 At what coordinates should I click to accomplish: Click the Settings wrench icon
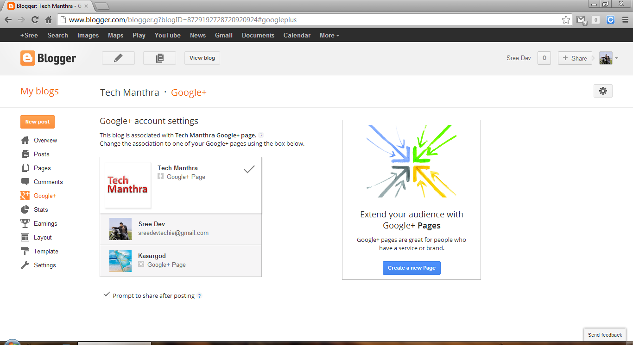[x=25, y=265]
